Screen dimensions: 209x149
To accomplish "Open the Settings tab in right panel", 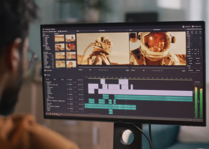I will point(188,32).
